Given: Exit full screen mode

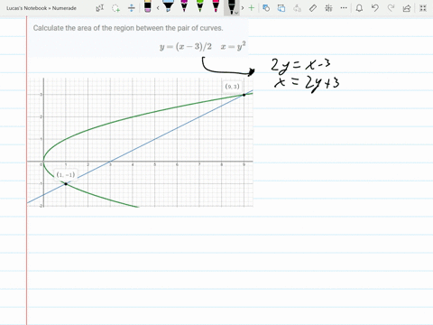Looking at the screenshot, I should click(423, 8).
